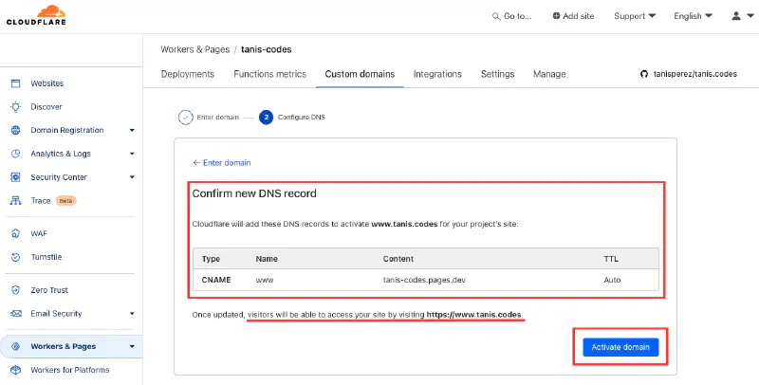Click the Security Center icon
Screen dimensions: 759x385
point(15,177)
